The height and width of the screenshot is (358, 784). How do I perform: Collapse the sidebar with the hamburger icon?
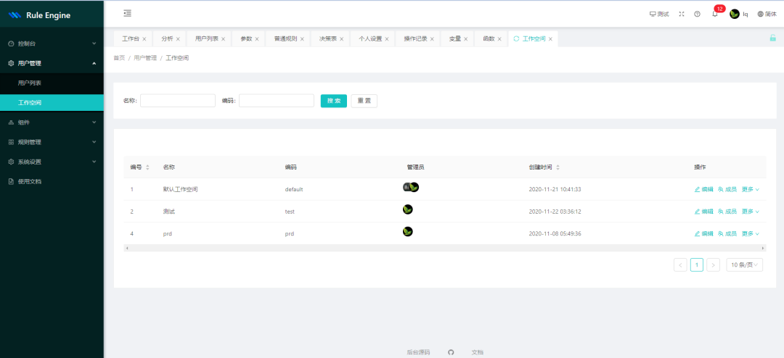point(128,13)
